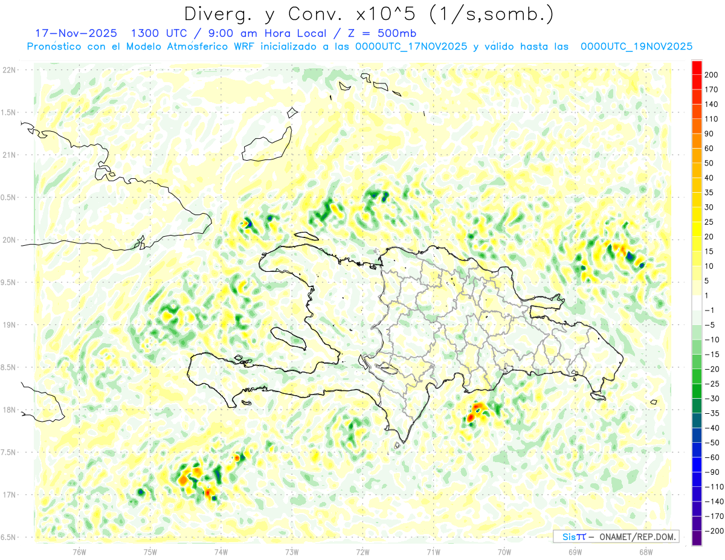Click the '60' color scale label
Viewport: 725px width, 560px height.
pyautogui.click(x=709, y=149)
